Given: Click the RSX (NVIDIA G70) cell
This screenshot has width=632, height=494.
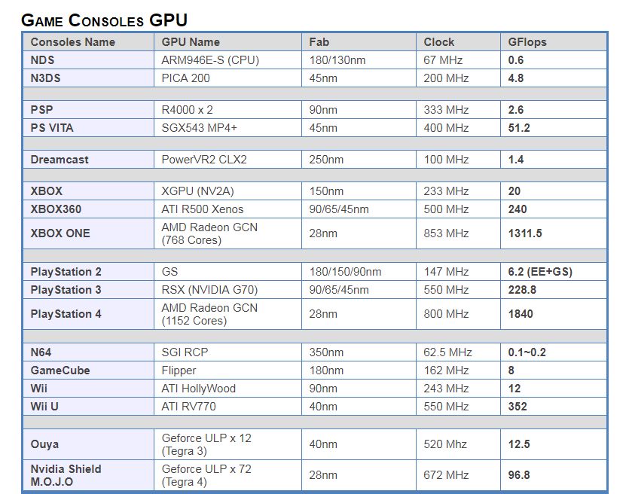Looking at the screenshot, I should 209,290.
